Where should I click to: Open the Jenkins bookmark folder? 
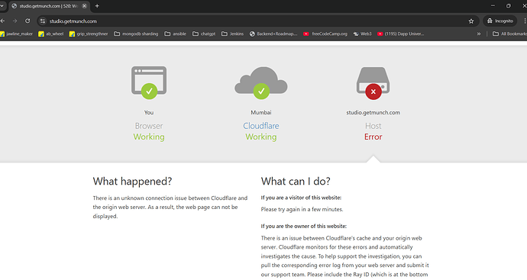(x=233, y=34)
